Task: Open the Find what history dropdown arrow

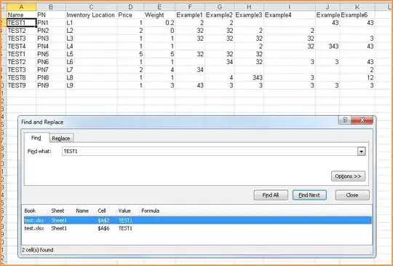Action: (361, 152)
